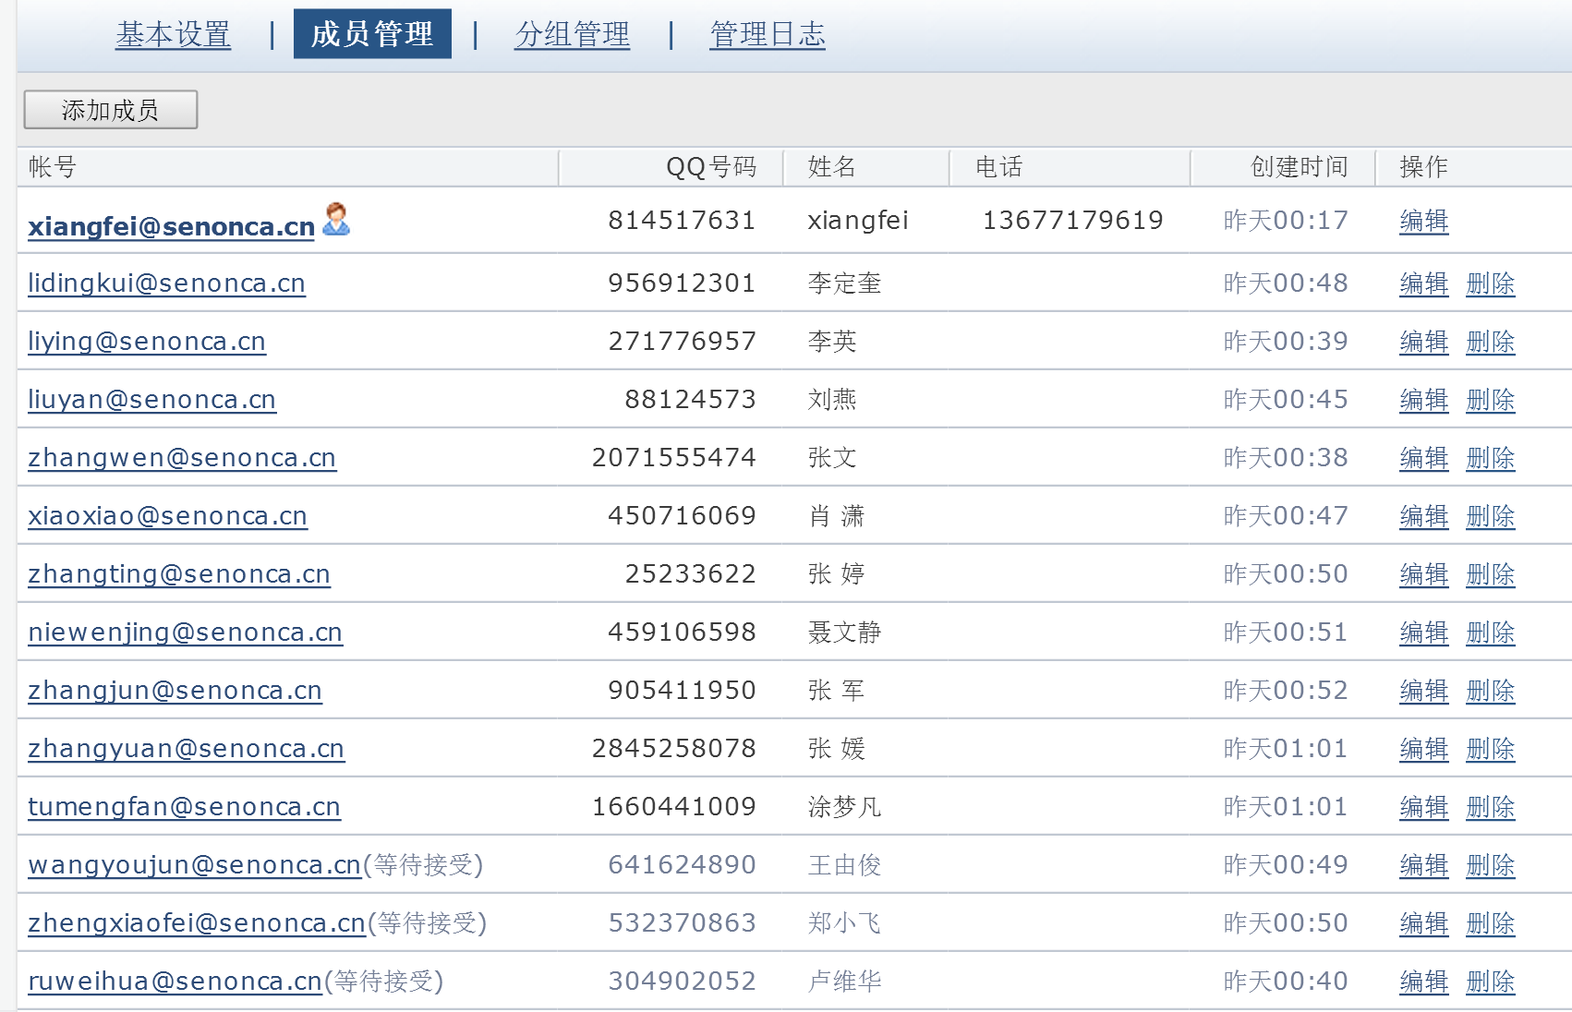The image size is (1572, 1012).
Task: Open pending account wangyoujun@senonca.cn
Action: 194,865
